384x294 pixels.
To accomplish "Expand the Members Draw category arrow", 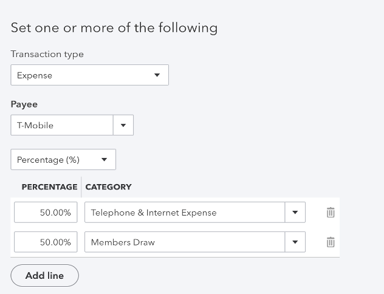I will [295, 242].
